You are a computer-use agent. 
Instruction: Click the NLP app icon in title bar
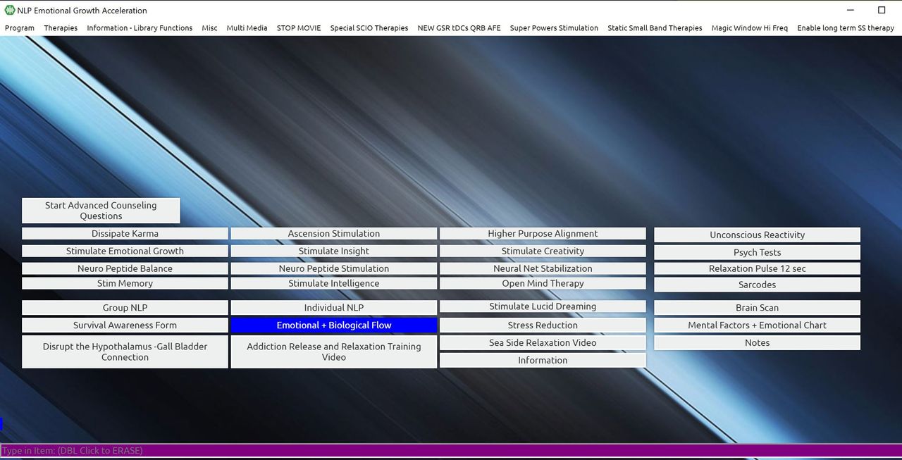point(9,11)
